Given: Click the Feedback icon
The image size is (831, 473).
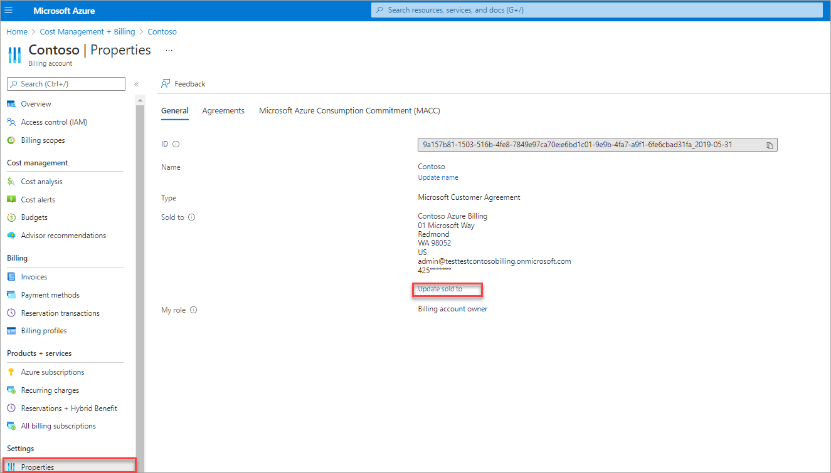Looking at the screenshot, I should coord(166,83).
